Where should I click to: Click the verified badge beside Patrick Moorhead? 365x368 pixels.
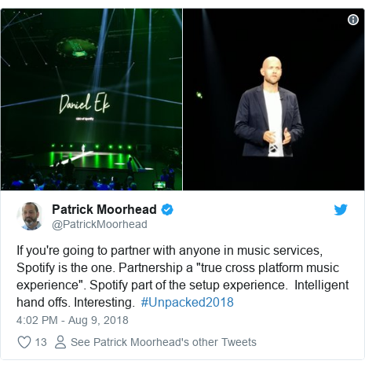pyautogui.click(x=167, y=210)
